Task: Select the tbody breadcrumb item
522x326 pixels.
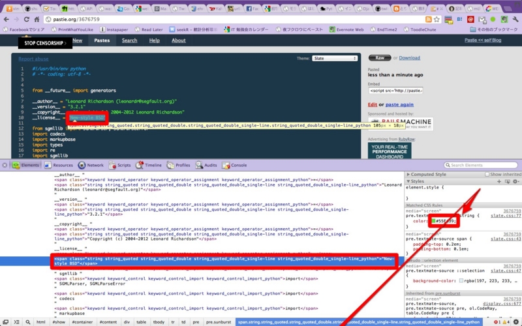Action: tap(159, 322)
